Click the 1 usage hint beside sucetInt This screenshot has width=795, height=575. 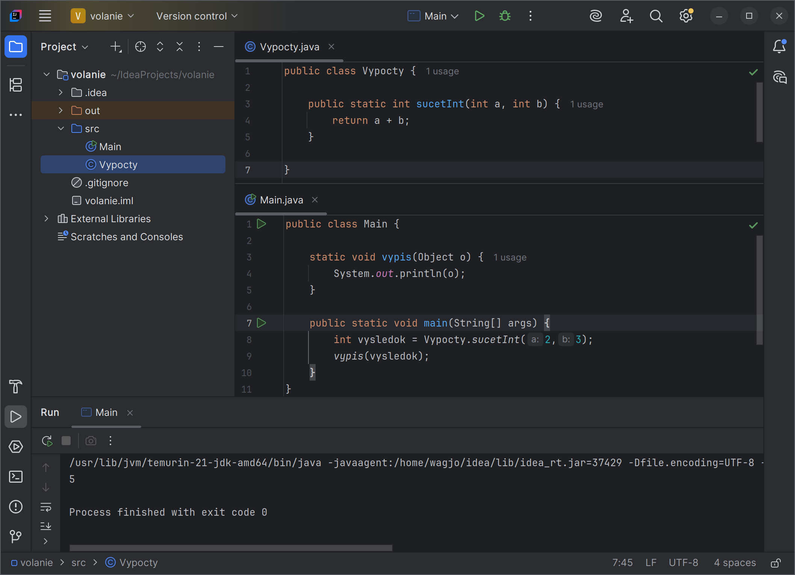click(x=586, y=104)
